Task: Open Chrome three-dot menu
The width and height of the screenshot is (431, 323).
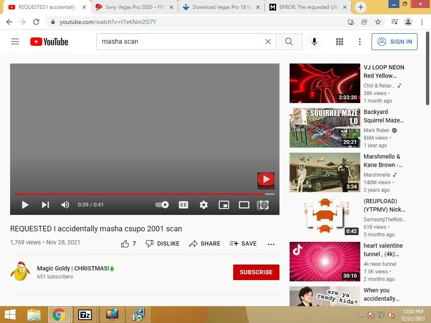Action: tap(422, 22)
